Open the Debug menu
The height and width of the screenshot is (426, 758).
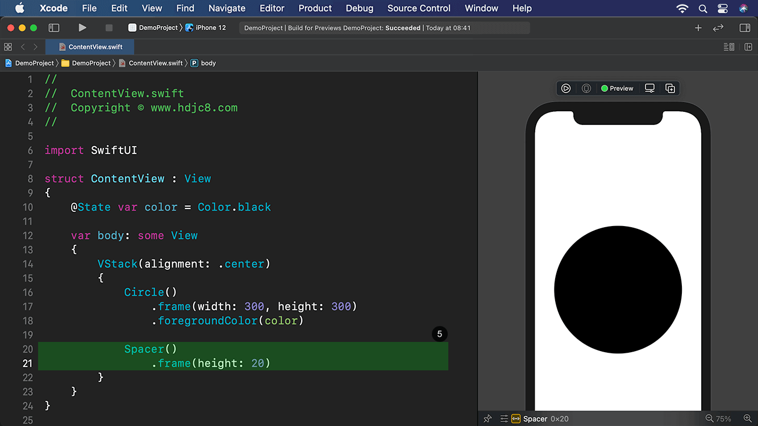360,8
